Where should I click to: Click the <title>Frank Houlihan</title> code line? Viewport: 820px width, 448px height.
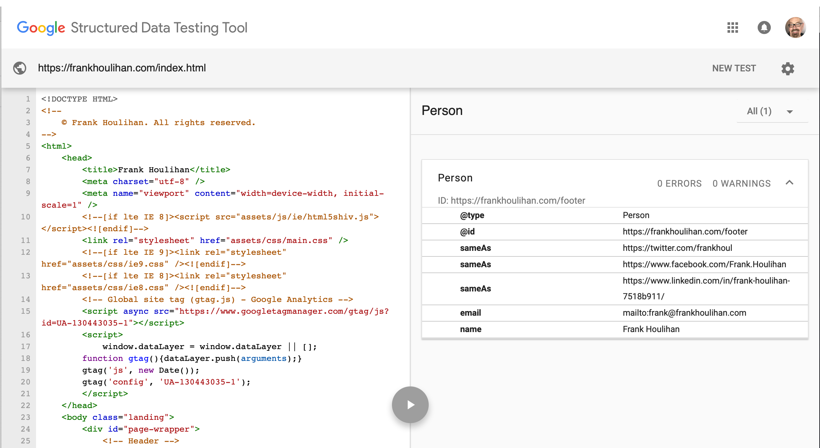[156, 170]
